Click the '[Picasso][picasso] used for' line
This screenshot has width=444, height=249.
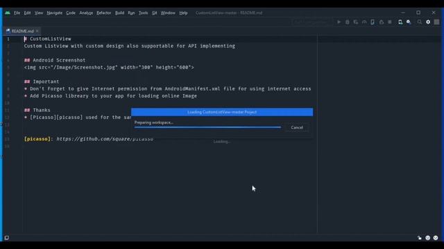[78, 118]
